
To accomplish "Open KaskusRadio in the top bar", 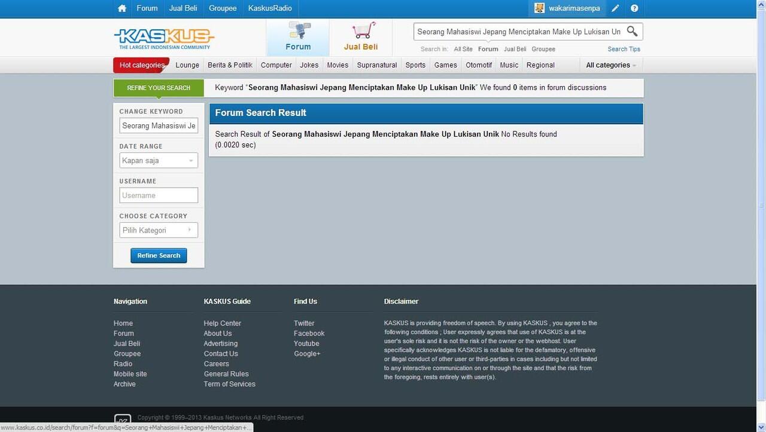I will click(270, 8).
